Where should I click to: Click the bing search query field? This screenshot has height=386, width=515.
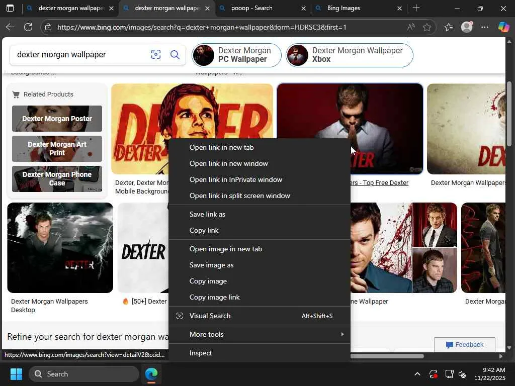pyautogui.click(x=80, y=54)
